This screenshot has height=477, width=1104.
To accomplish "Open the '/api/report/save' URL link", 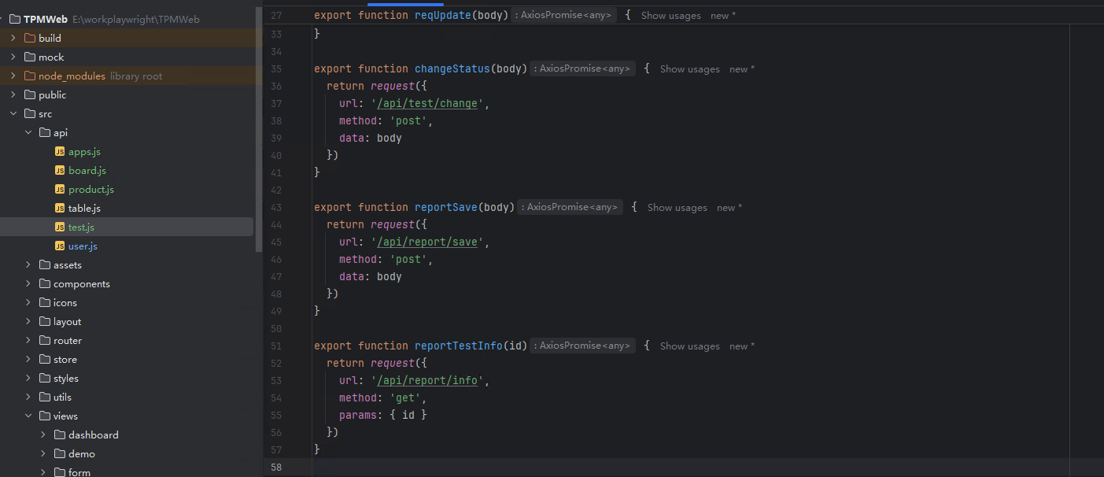I will point(427,242).
